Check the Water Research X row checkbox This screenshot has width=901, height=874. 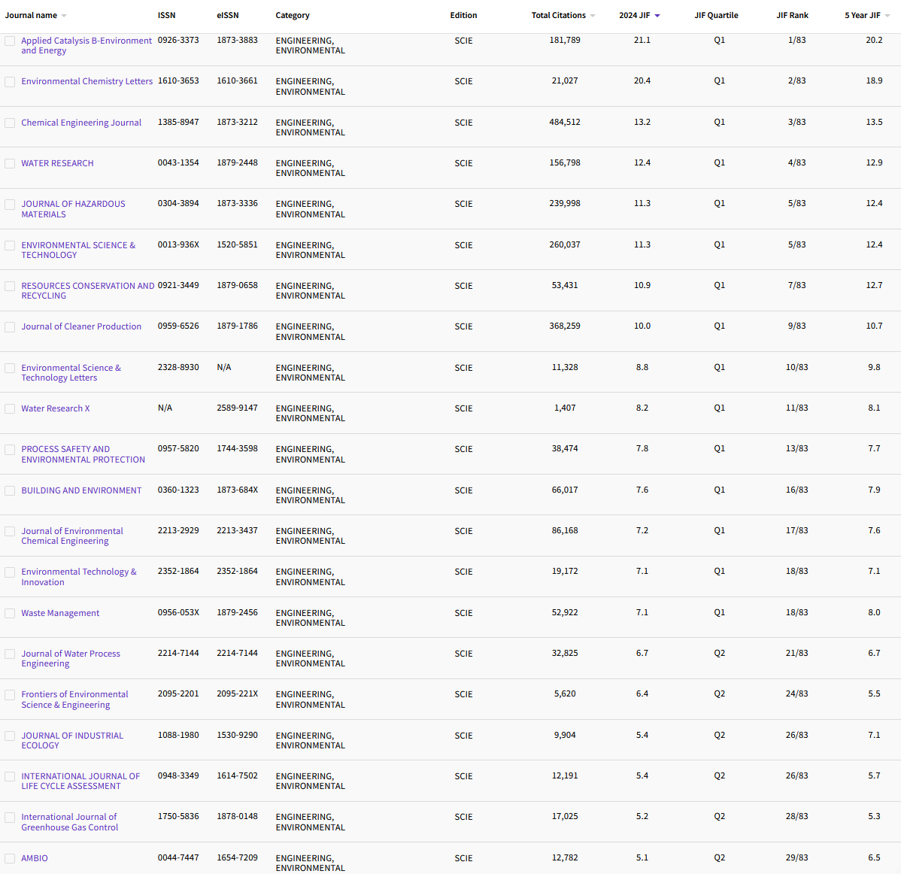[10, 408]
